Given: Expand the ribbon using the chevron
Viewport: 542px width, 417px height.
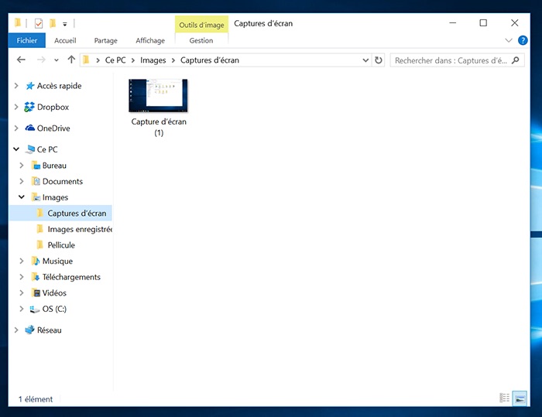Looking at the screenshot, I should click(509, 40).
